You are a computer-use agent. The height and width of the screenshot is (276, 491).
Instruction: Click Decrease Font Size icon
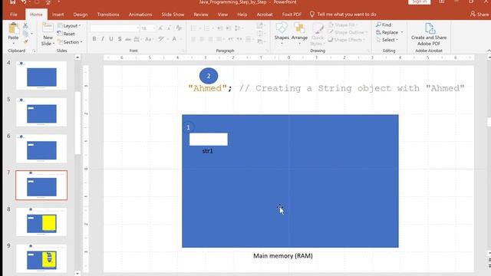[169, 28]
